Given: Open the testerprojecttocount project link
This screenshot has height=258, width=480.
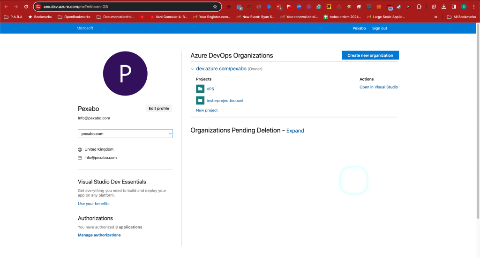Looking at the screenshot, I should (225, 101).
